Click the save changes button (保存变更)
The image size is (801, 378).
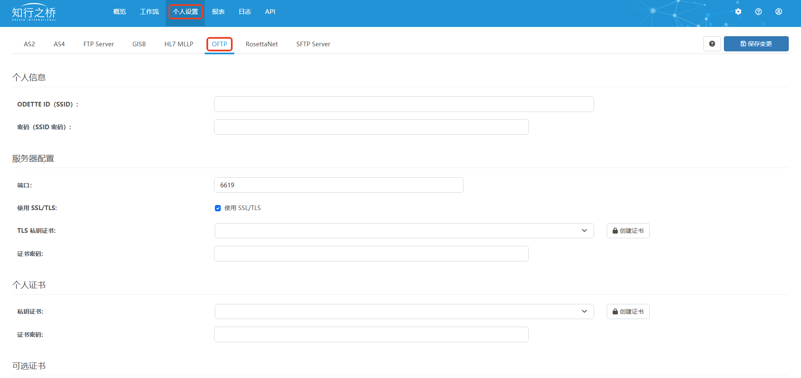(x=756, y=44)
